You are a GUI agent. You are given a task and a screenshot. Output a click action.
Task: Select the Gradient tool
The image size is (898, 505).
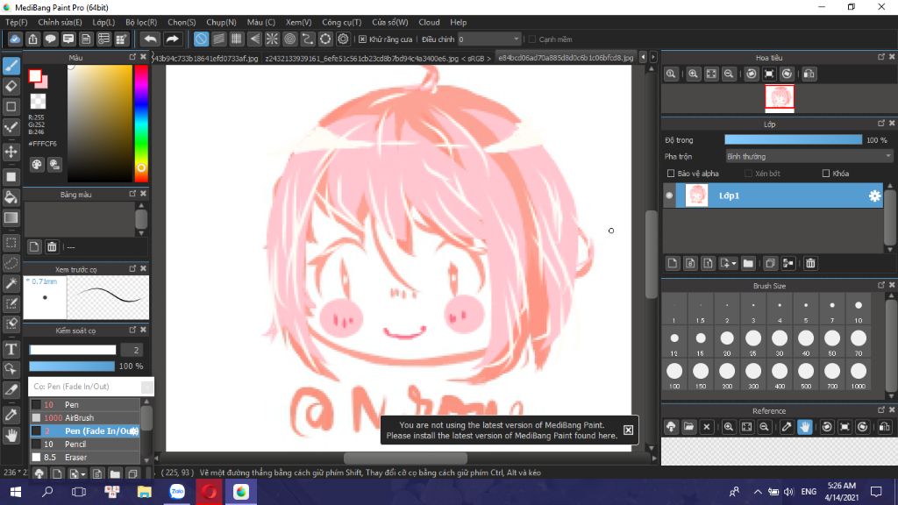pyautogui.click(x=11, y=217)
